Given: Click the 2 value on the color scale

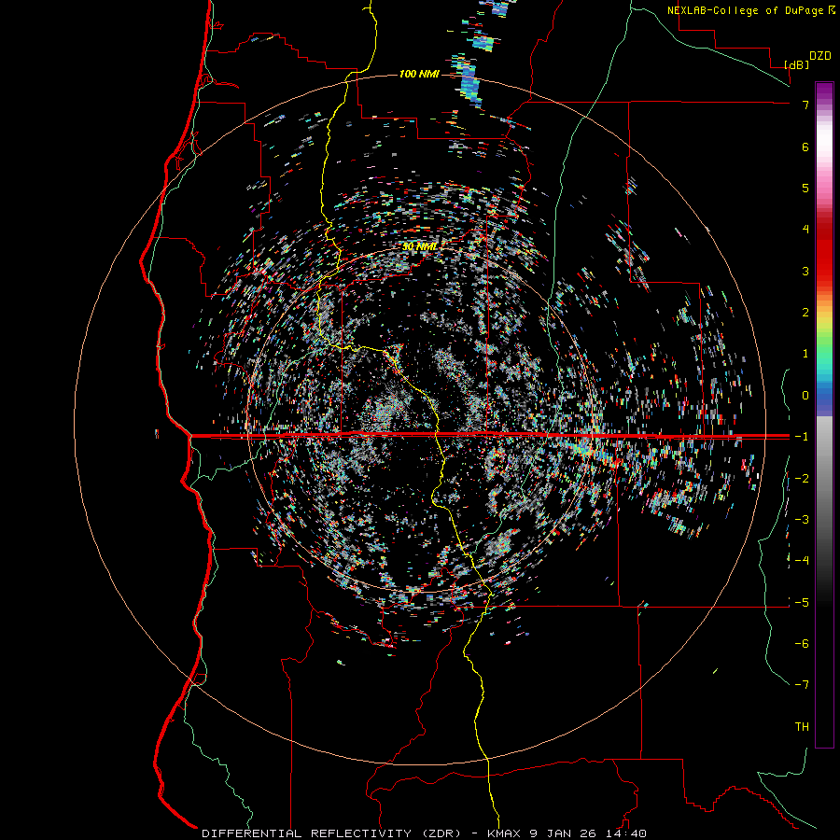Looking at the screenshot, I should (x=805, y=313).
